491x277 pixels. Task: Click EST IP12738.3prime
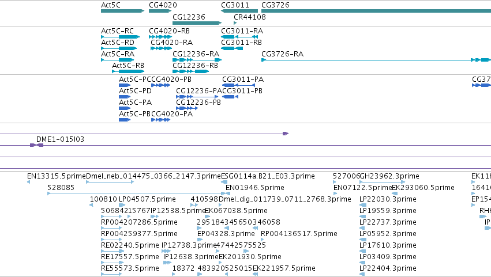[x=189, y=246]
